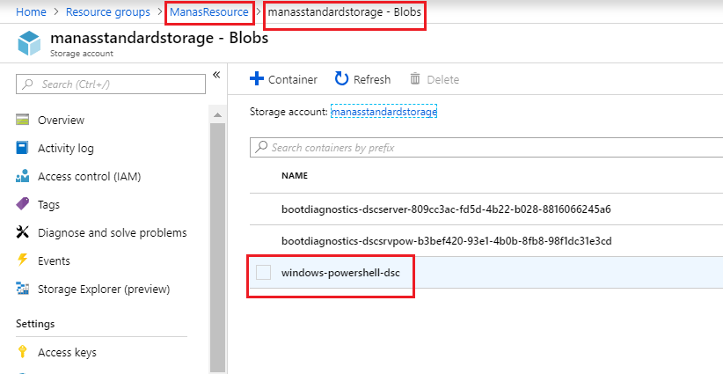Click the Access control (IAM) icon

tap(23, 176)
